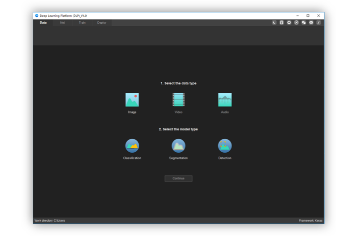Choose the Segmentation model type icon

178,146
